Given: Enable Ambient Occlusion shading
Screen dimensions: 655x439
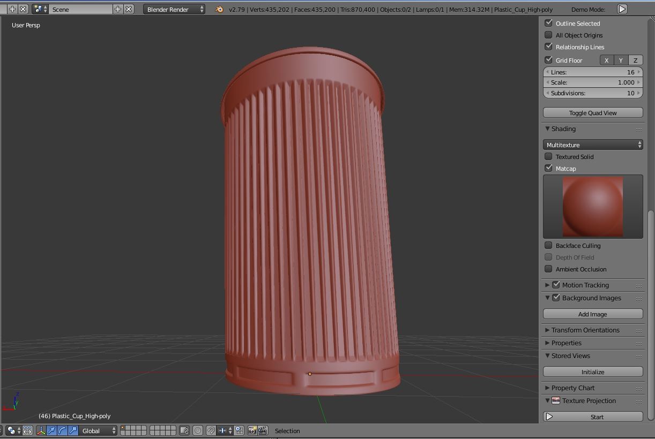Looking at the screenshot, I should click(x=548, y=269).
